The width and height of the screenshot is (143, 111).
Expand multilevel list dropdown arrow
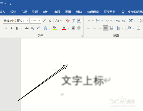(111, 21)
